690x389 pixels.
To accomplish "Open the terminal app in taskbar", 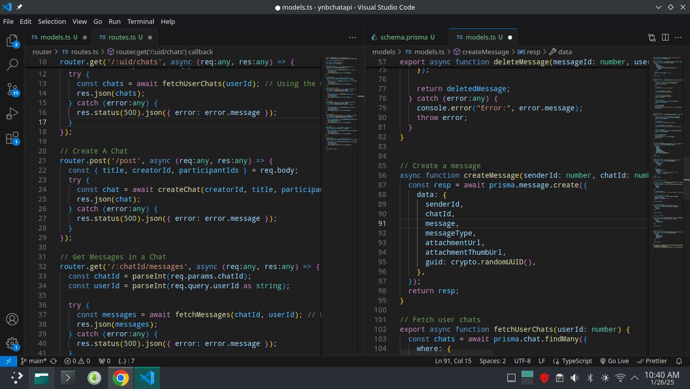I will pyautogui.click(x=68, y=378).
